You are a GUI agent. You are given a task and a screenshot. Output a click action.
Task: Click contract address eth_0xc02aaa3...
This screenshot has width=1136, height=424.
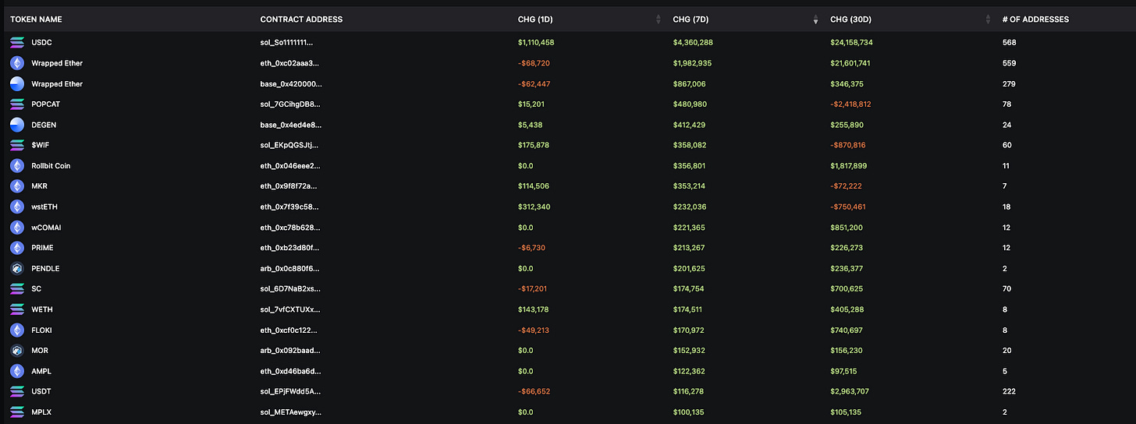pyautogui.click(x=289, y=63)
